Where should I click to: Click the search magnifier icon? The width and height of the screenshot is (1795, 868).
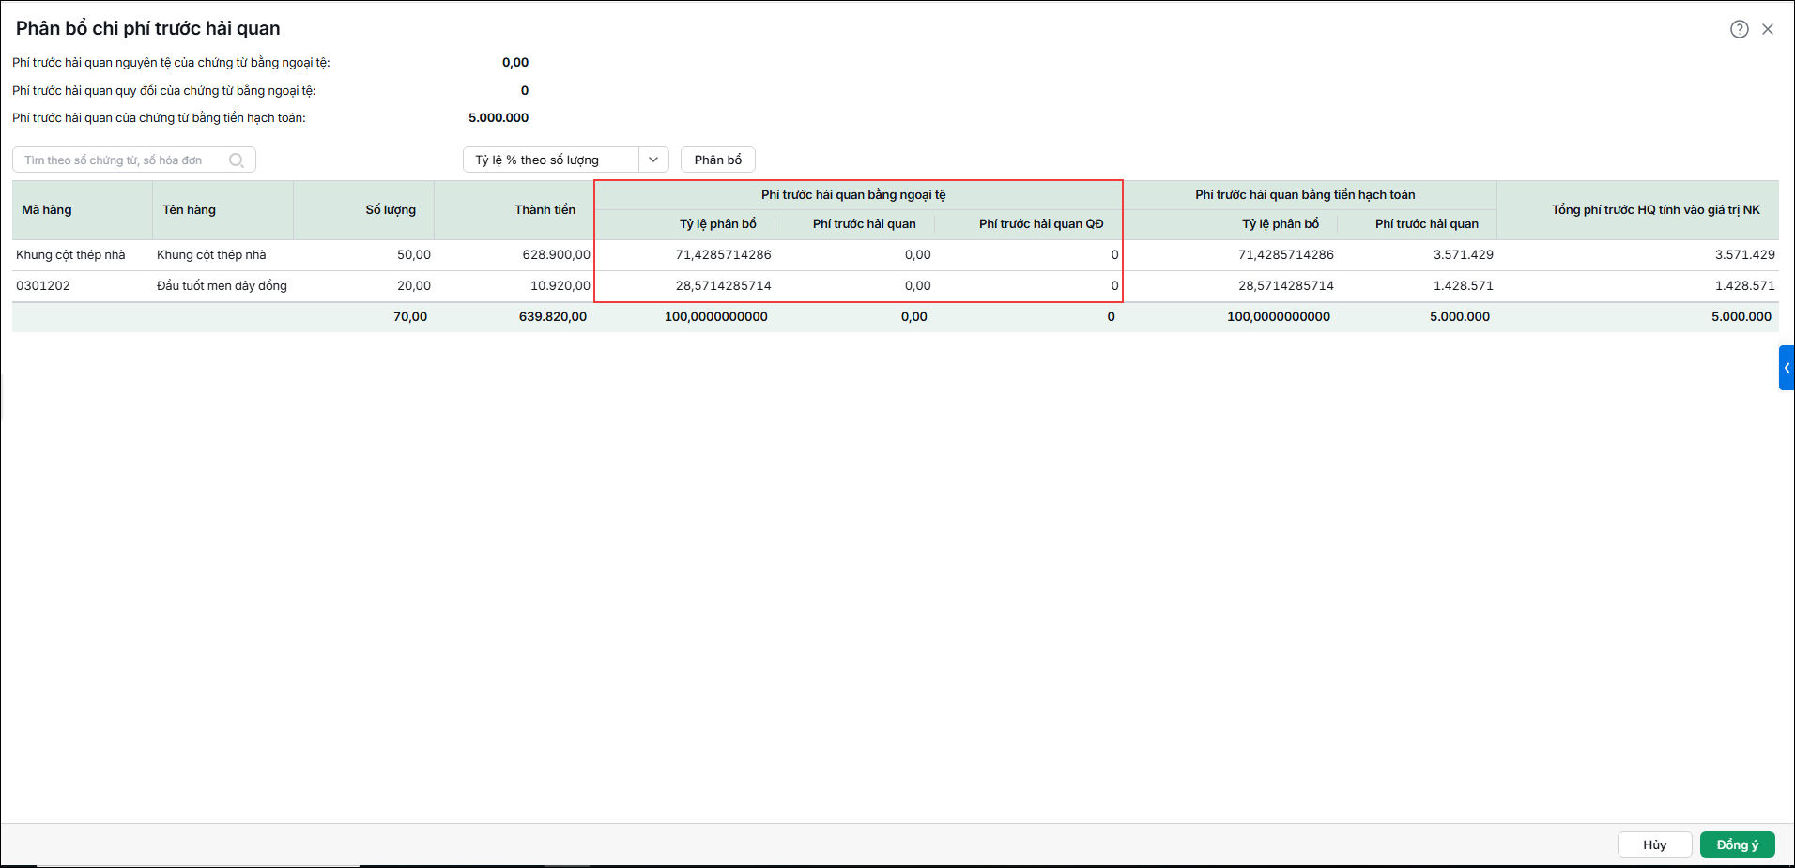click(237, 160)
